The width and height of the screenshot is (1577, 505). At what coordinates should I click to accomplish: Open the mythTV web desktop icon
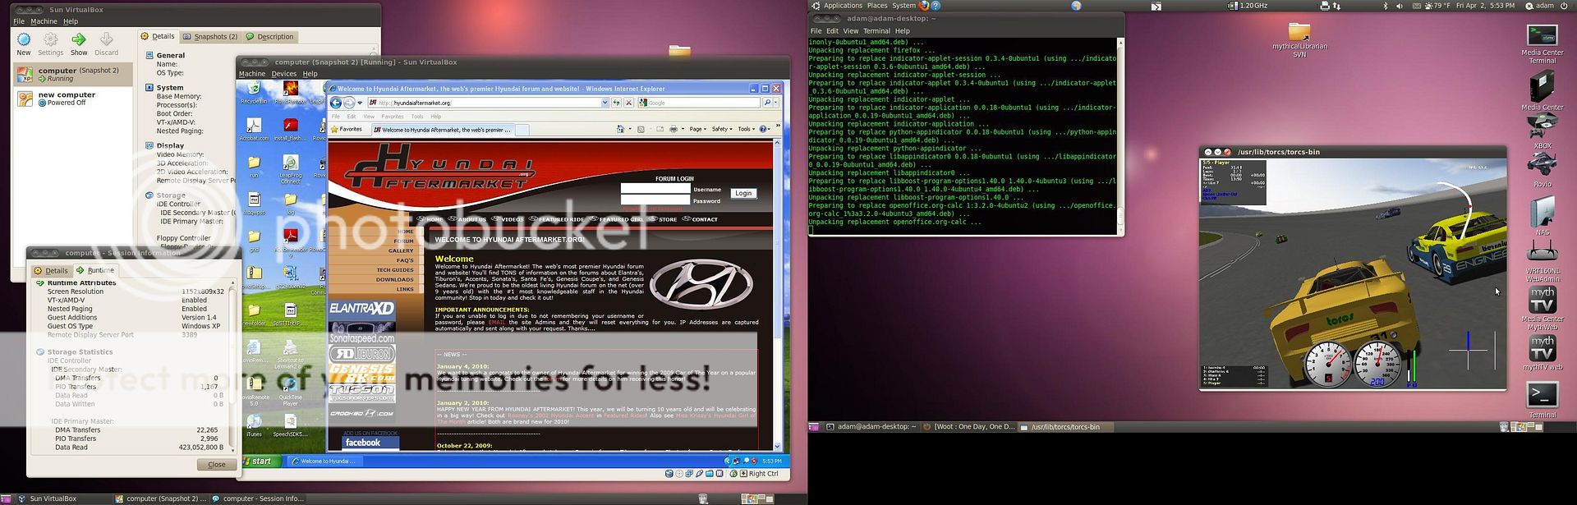point(1542,351)
